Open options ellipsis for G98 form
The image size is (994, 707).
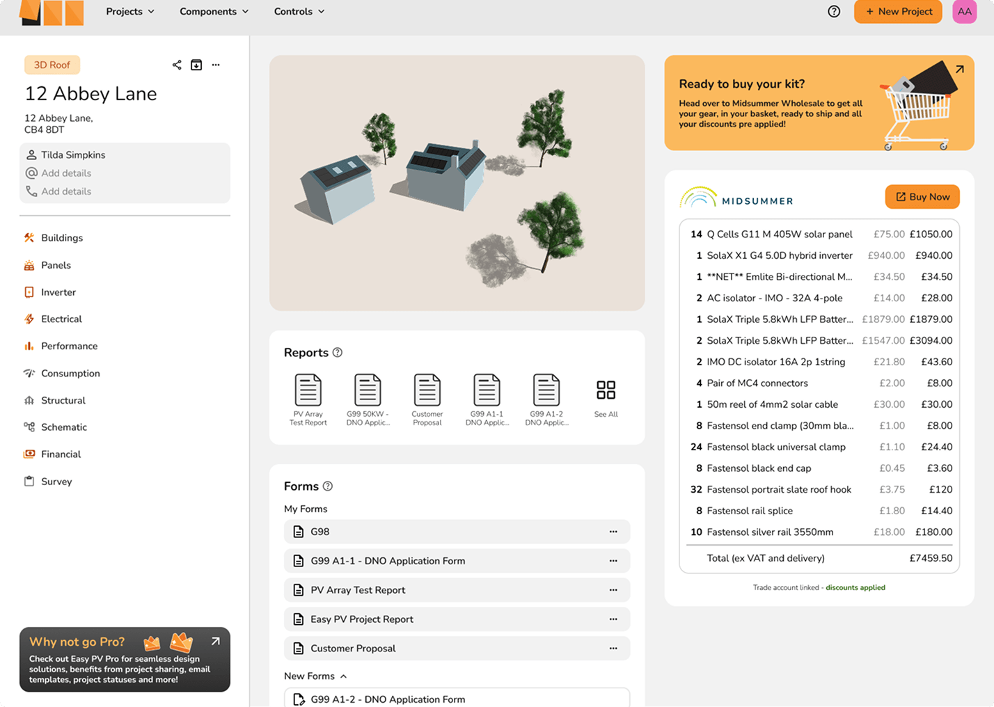[x=613, y=532]
